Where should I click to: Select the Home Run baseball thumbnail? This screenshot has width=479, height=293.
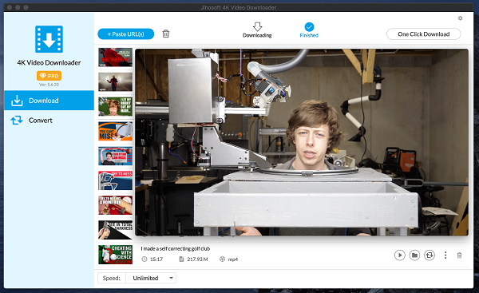click(x=115, y=205)
